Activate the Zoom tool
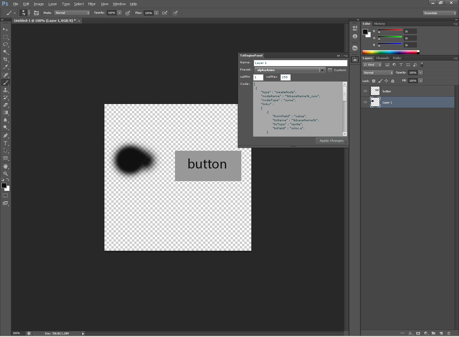Viewport: 459px width, 337px height. pyautogui.click(x=5, y=174)
